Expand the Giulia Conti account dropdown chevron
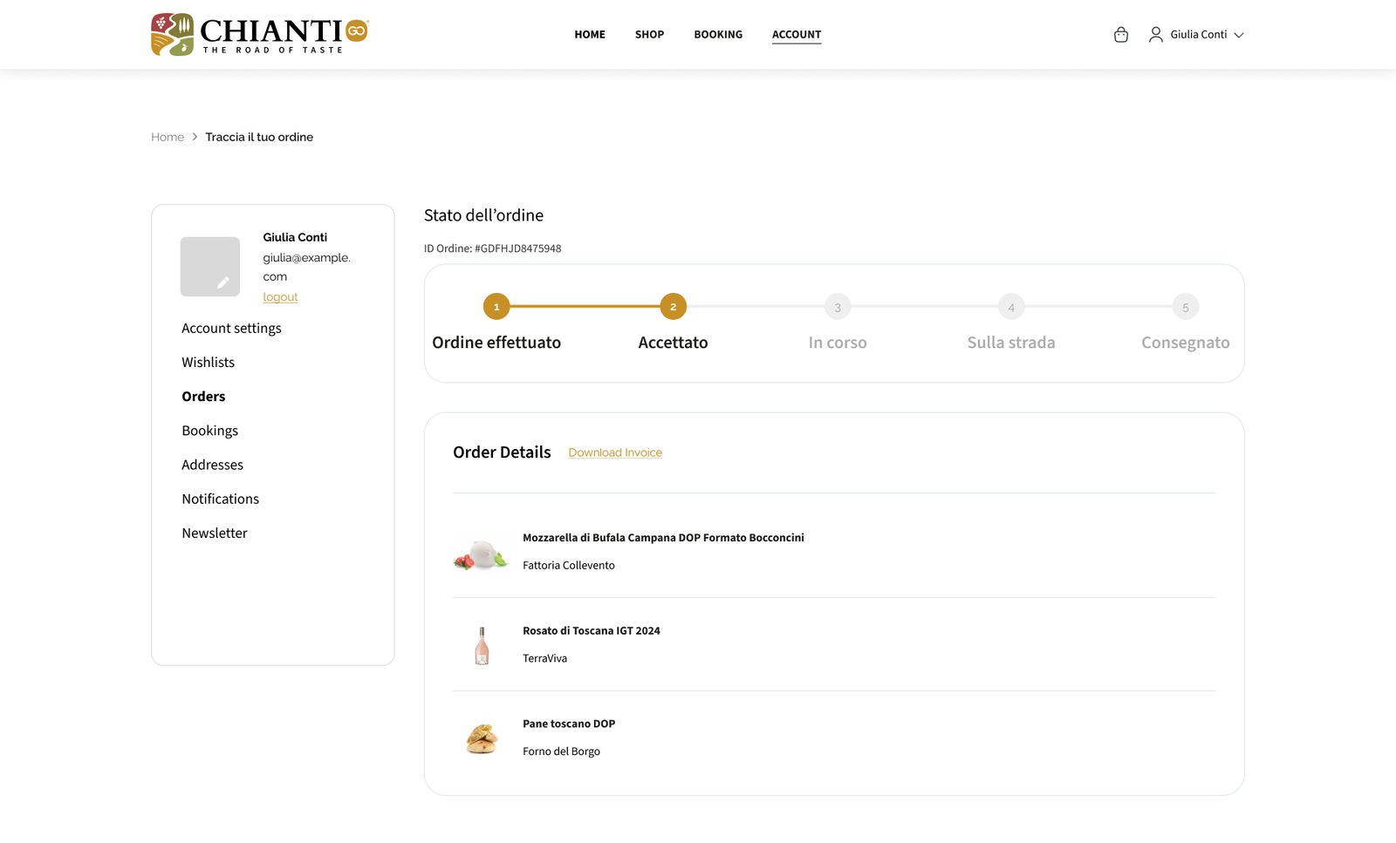Viewport: 1396px width, 843px height. click(1238, 35)
